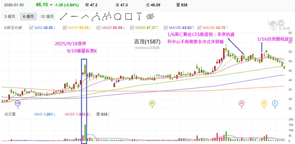Switch chart range to 3 個月
The height and width of the screenshot is (144, 295).
(x=10, y=17)
